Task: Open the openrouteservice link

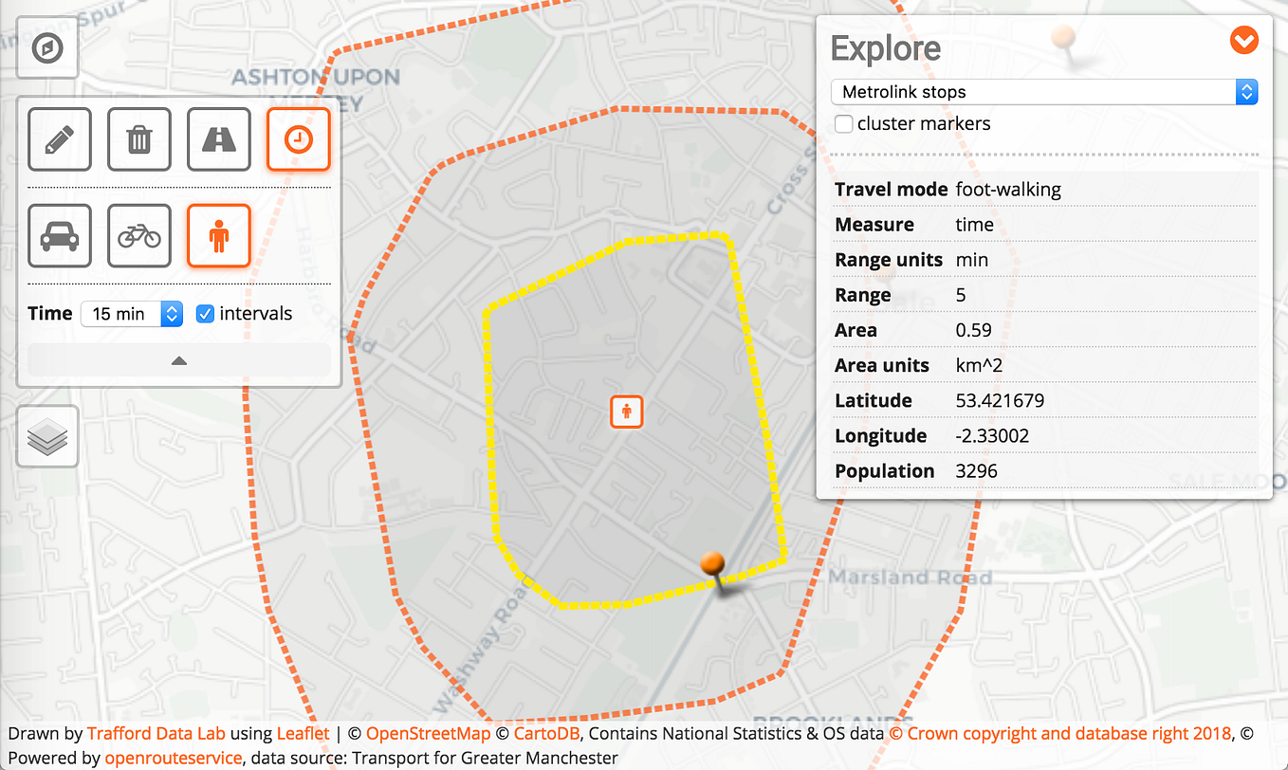Action: (x=174, y=758)
